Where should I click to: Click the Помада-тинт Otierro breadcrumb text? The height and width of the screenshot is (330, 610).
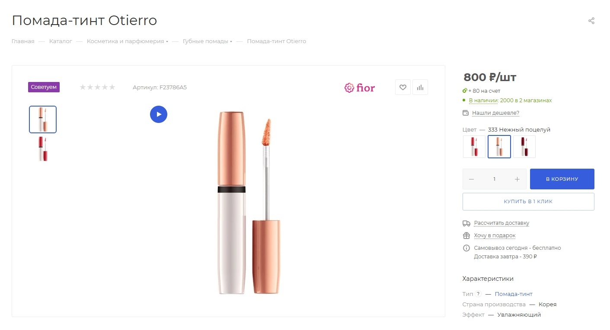[277, 41]
